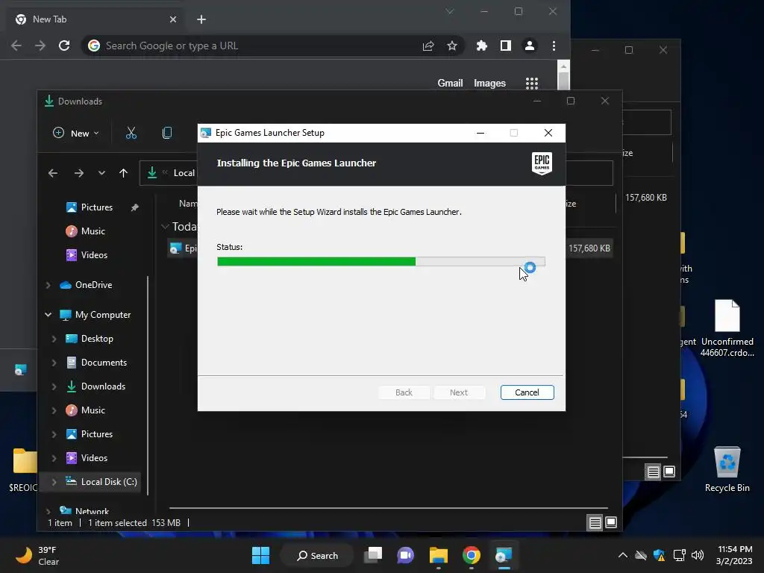The image size is (764, 573).
Task: Open the Gmail link
Action: tap(450, 84)
